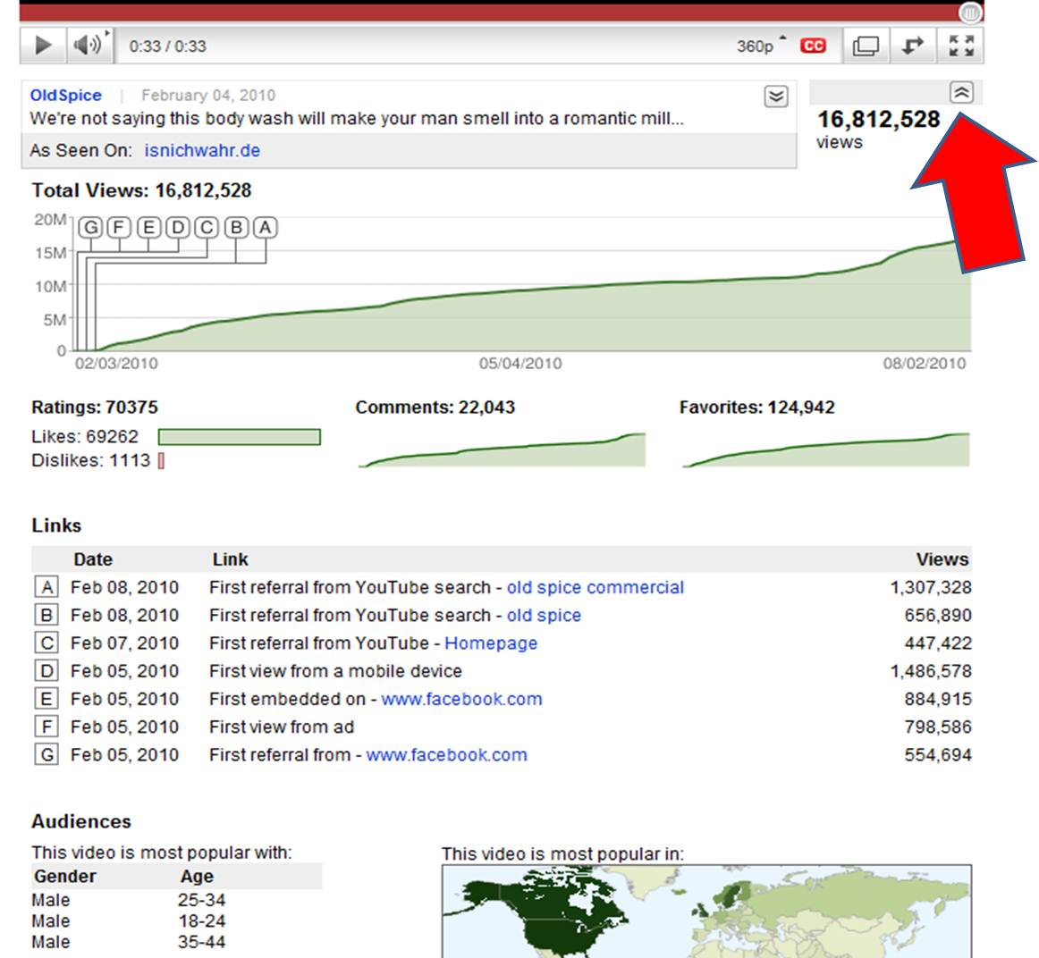Screen dimensions: 1039x958
Task: Collapse the statistics panel with up chevrons
Action: pyautogui.click(x=961, y=92)
